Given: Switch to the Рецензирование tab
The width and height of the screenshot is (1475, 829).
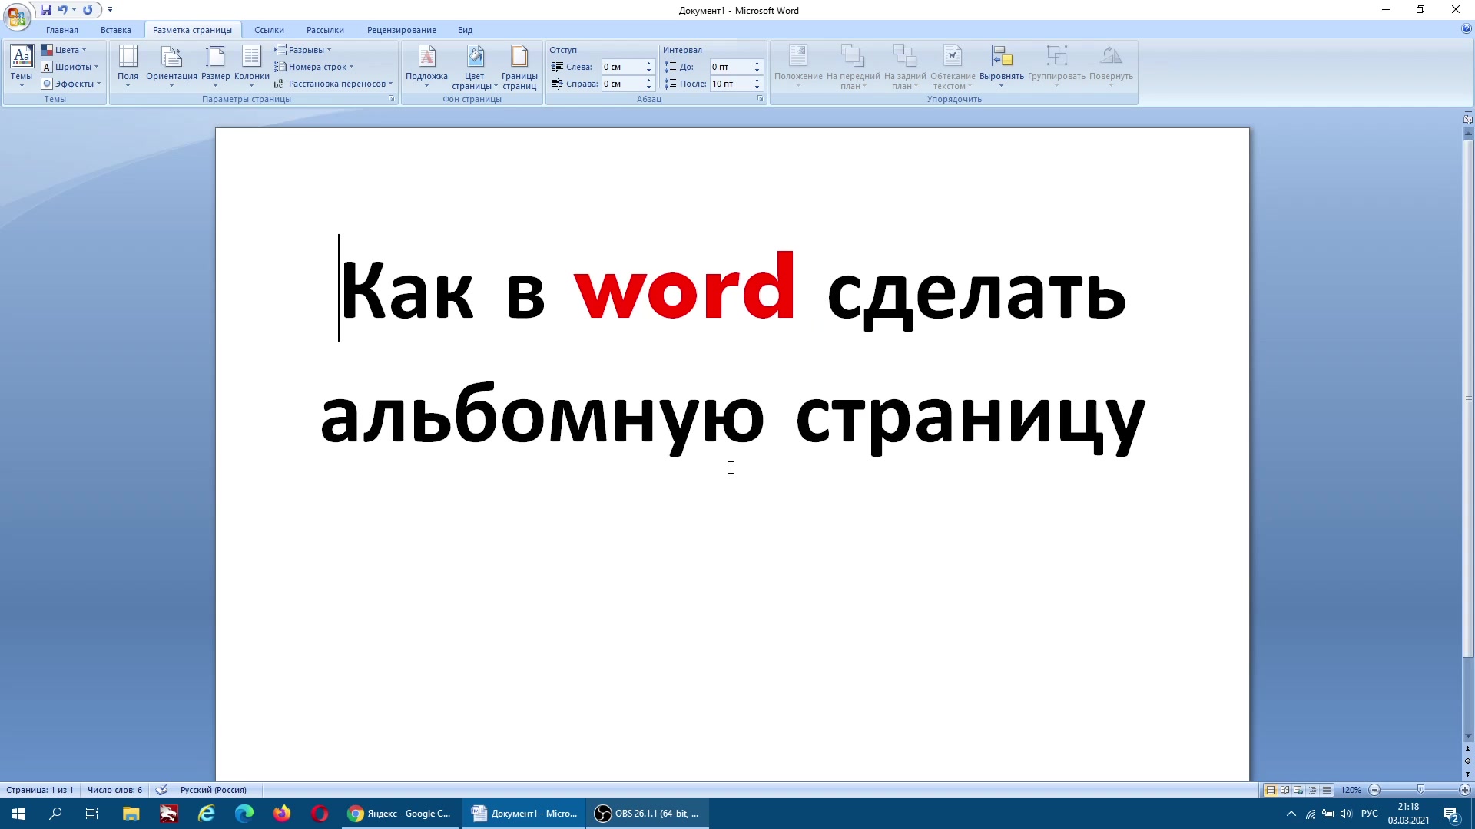Looking at the screenshot, I should 402,30.
